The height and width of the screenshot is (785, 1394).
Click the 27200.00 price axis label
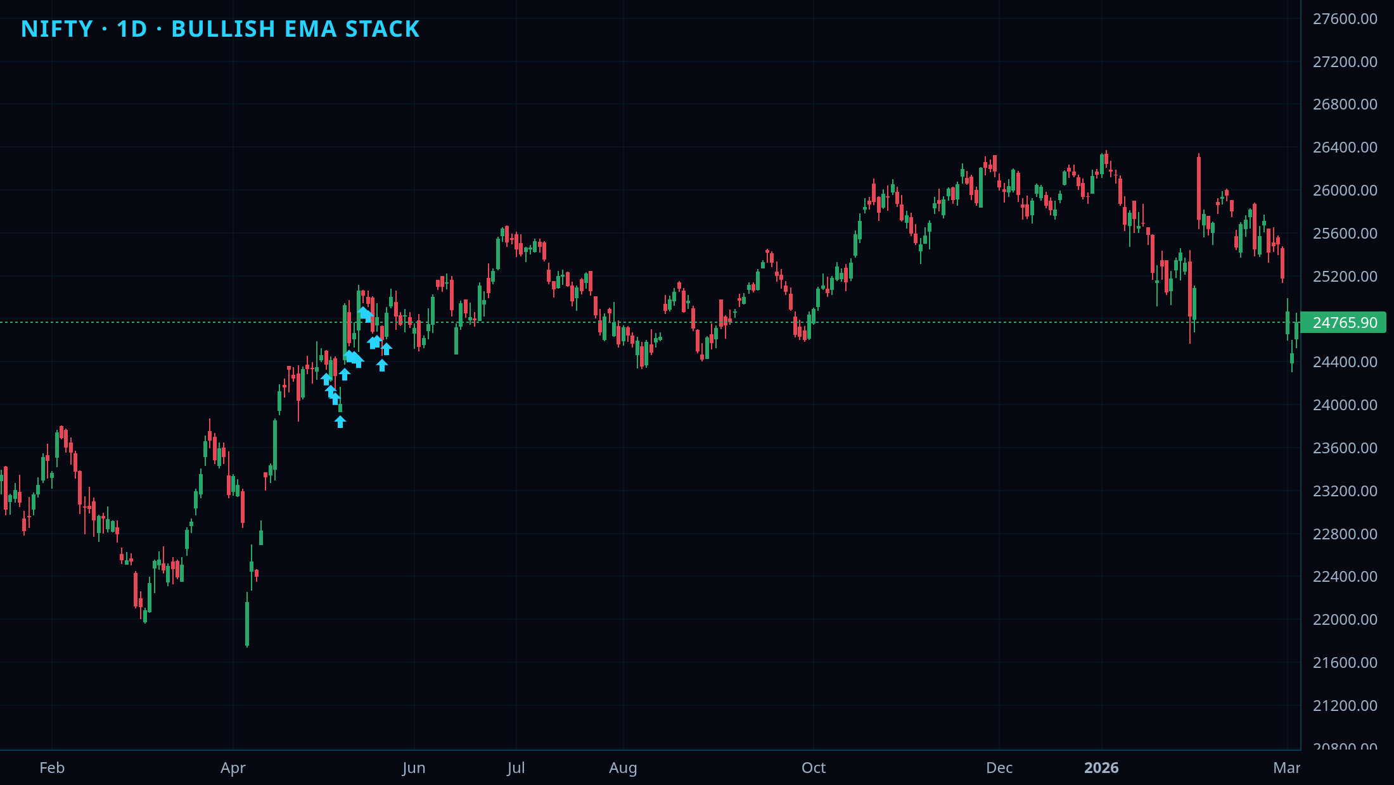1345,61
